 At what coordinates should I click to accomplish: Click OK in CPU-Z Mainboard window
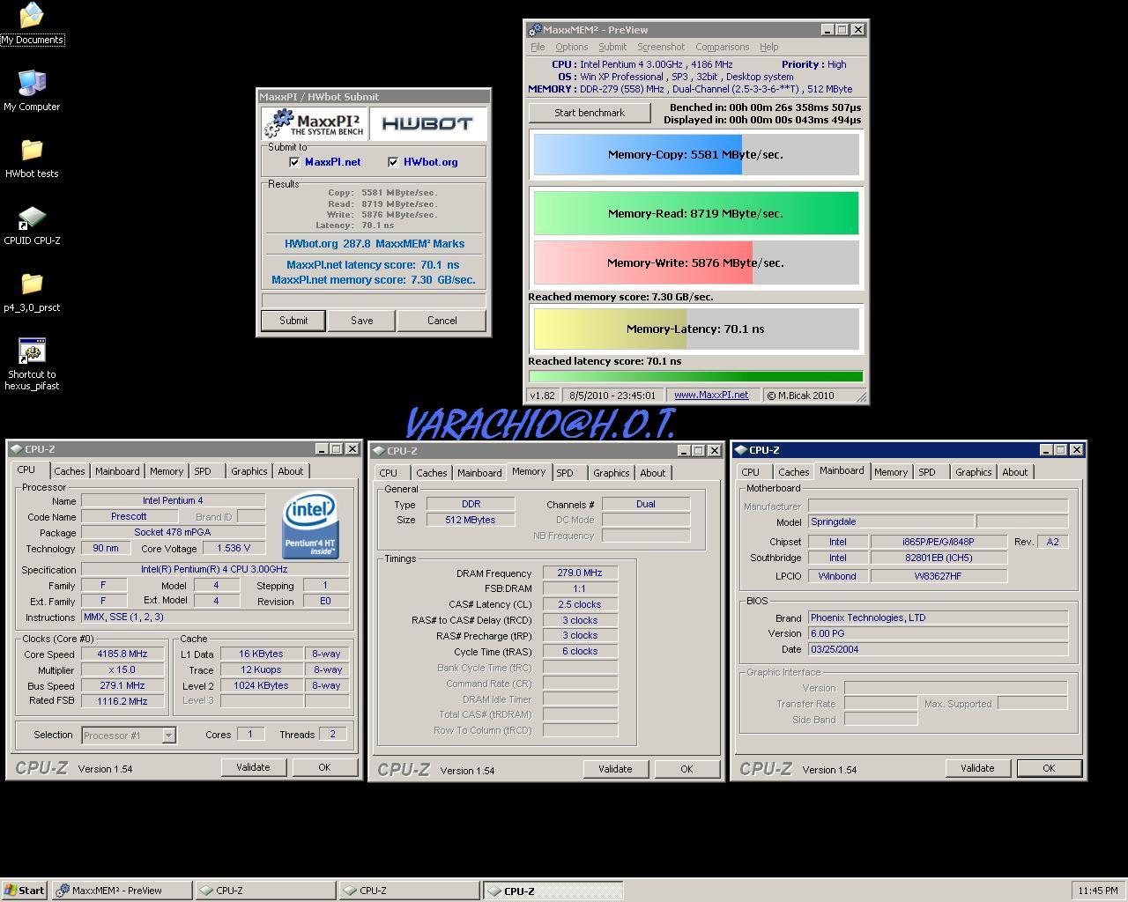(x=1049, y=768)
